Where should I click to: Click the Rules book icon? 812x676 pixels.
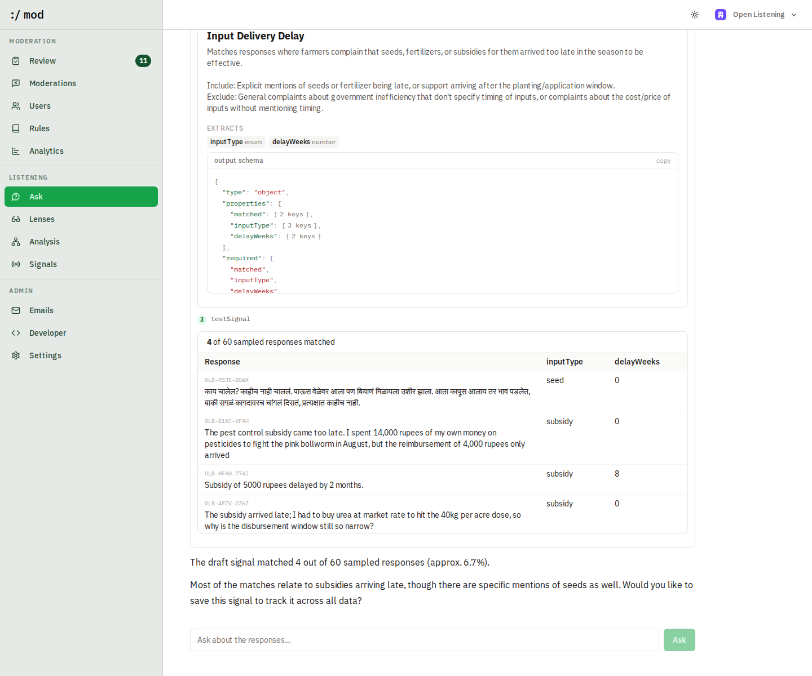point(16,128)
